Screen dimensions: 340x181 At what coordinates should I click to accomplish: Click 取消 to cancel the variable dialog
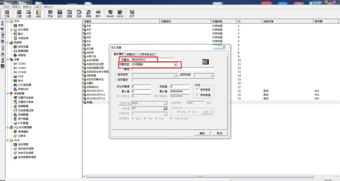coord(219,133)
